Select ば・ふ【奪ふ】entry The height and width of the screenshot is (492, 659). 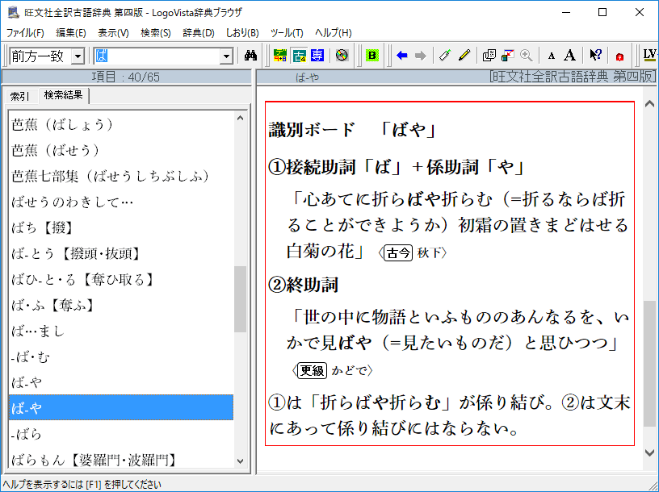121,305
